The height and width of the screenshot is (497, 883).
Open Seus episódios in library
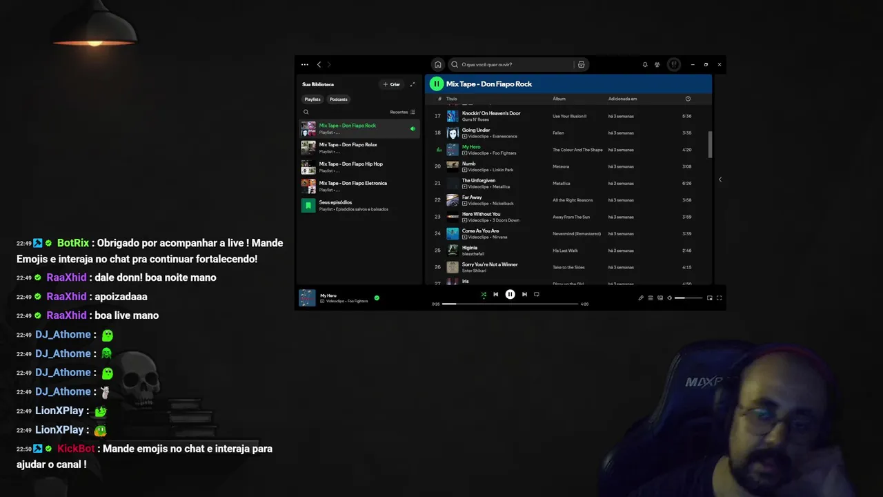click(x=359, y=206)
